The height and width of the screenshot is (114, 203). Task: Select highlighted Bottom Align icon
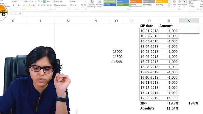(x=44, y=2)
